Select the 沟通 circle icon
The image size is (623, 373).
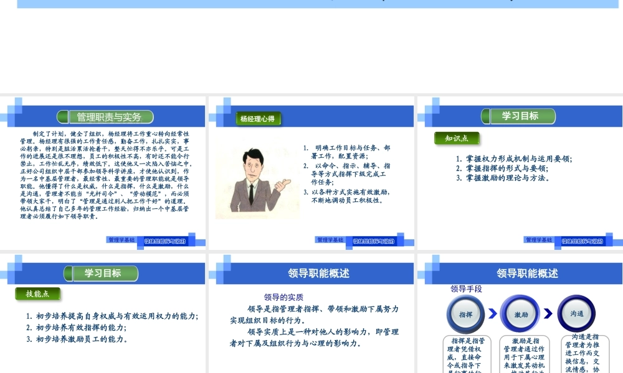coord(578,313)
